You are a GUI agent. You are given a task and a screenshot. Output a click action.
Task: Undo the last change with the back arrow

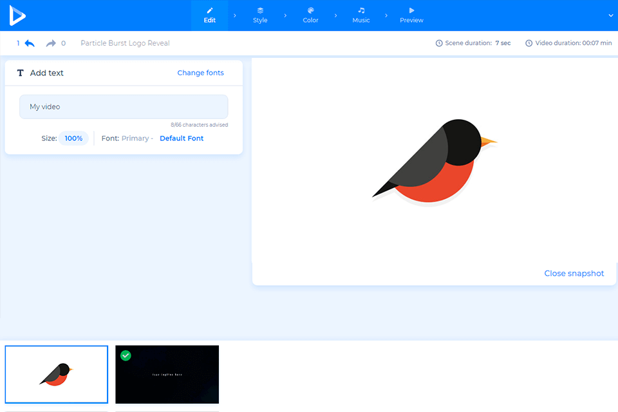[30, 43]
